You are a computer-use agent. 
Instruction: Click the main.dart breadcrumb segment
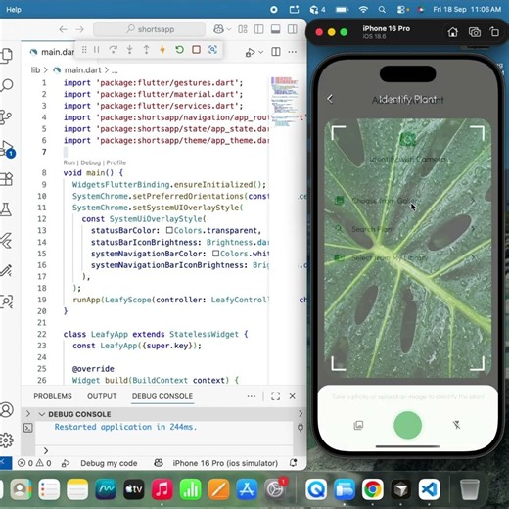tap(82, 70)
